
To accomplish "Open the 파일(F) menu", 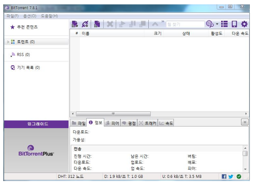I will 12,16.
